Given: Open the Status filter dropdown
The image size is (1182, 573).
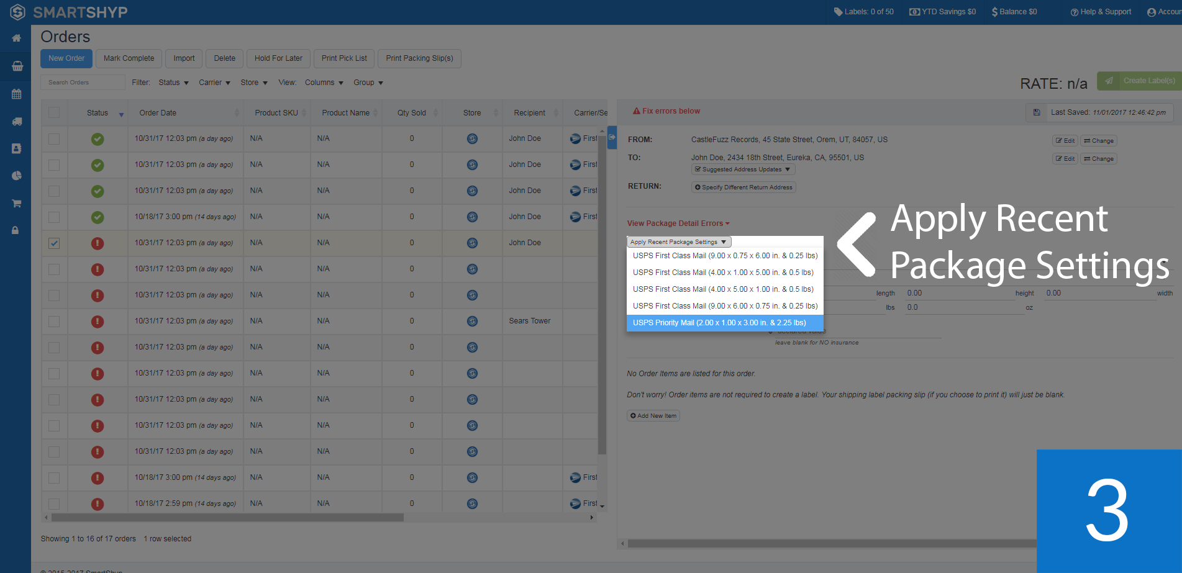Looking at the screenshot, I should click(x=173, y=83).
